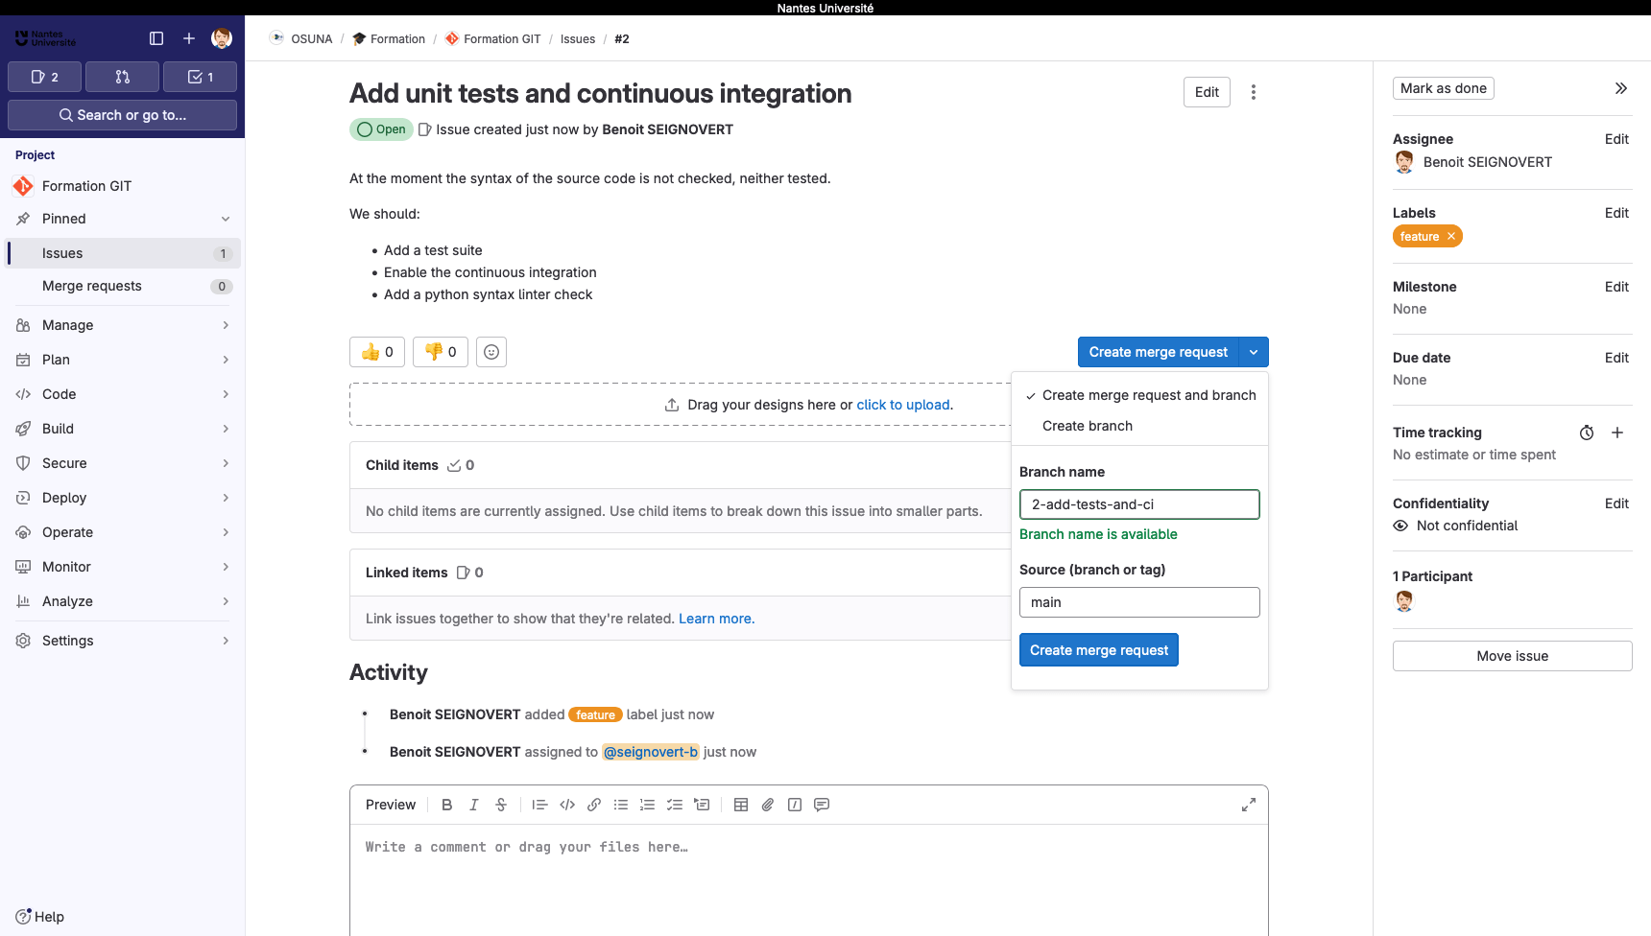The width and height of the screenshot is (1651, 936).
Task: Focus the Source branch or tag field
Action: (1139, 602)
